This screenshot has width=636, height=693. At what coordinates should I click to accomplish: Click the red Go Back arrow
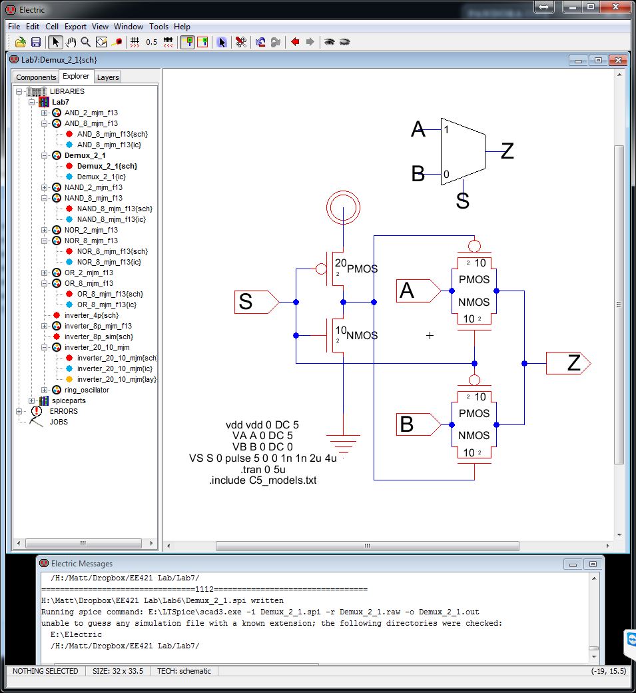[x=295, y=42]
